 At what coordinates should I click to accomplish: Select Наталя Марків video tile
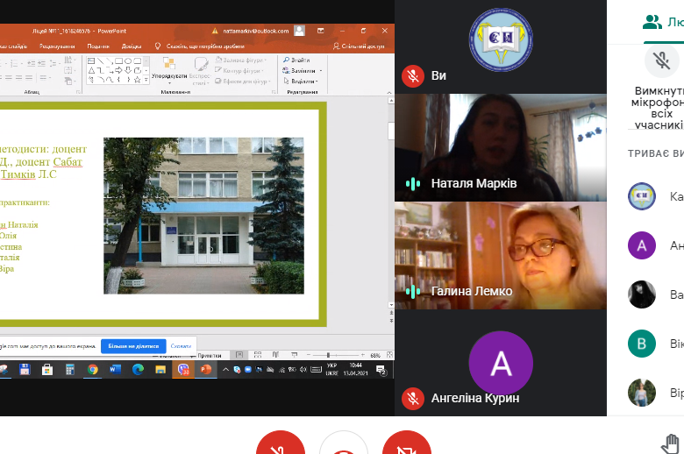500,147
